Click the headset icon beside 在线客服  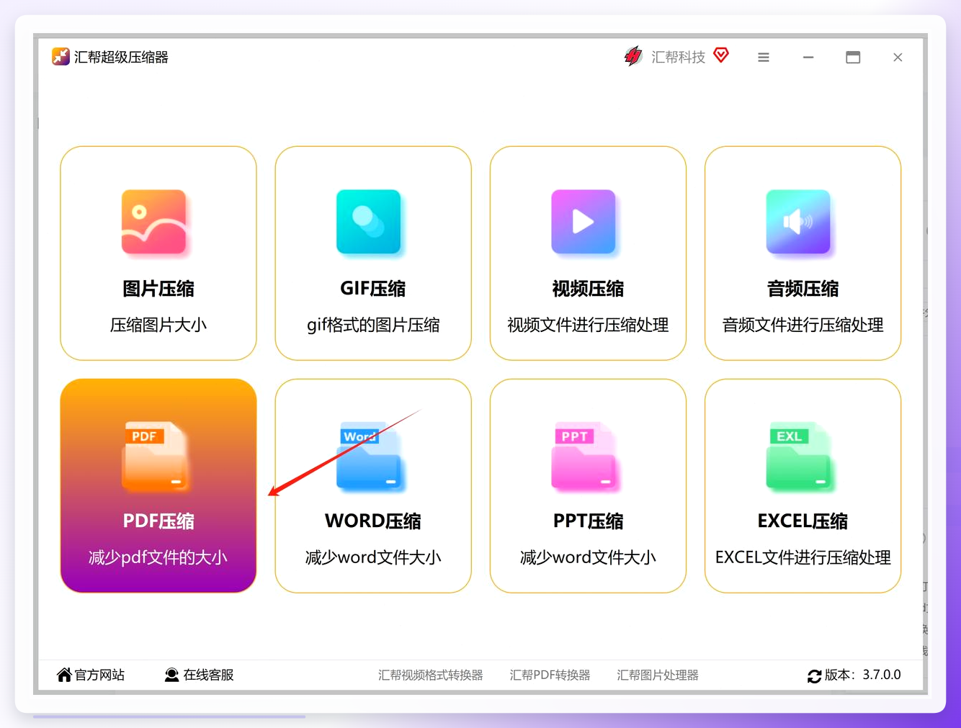click(x=171, y=675)
